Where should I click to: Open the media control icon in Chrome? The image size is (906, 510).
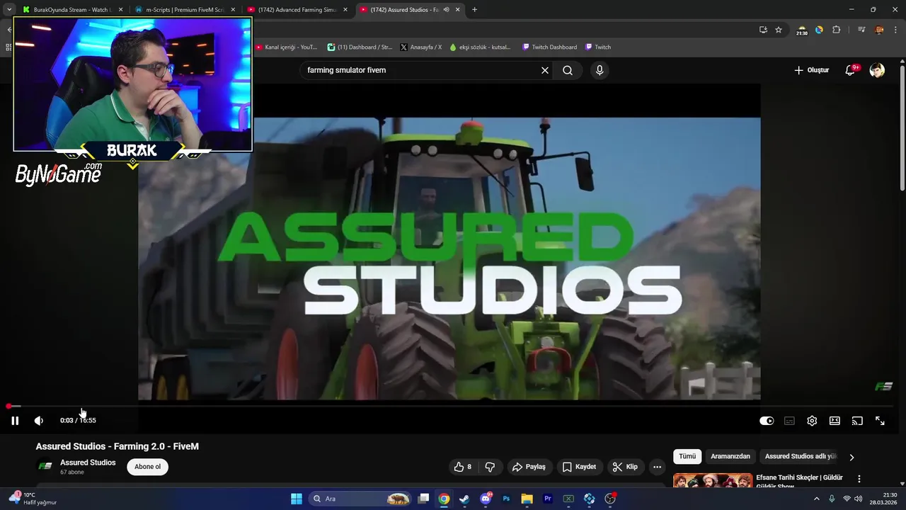point(861,30)
